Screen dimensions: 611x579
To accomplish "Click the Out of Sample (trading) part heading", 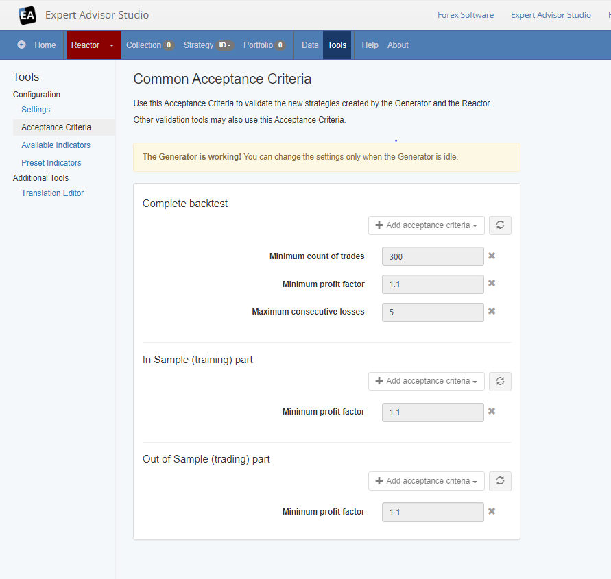I will point(206,460).
